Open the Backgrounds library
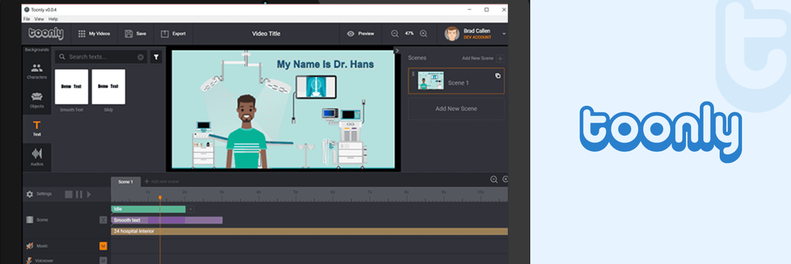This screenshot has height=264, width=791. coord(37,50)
